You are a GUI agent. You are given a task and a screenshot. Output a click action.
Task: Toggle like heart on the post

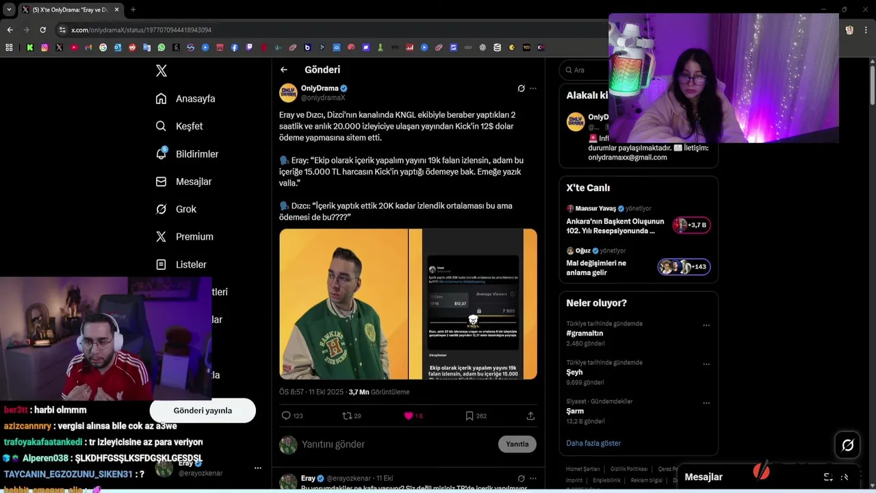coord(409,416)
